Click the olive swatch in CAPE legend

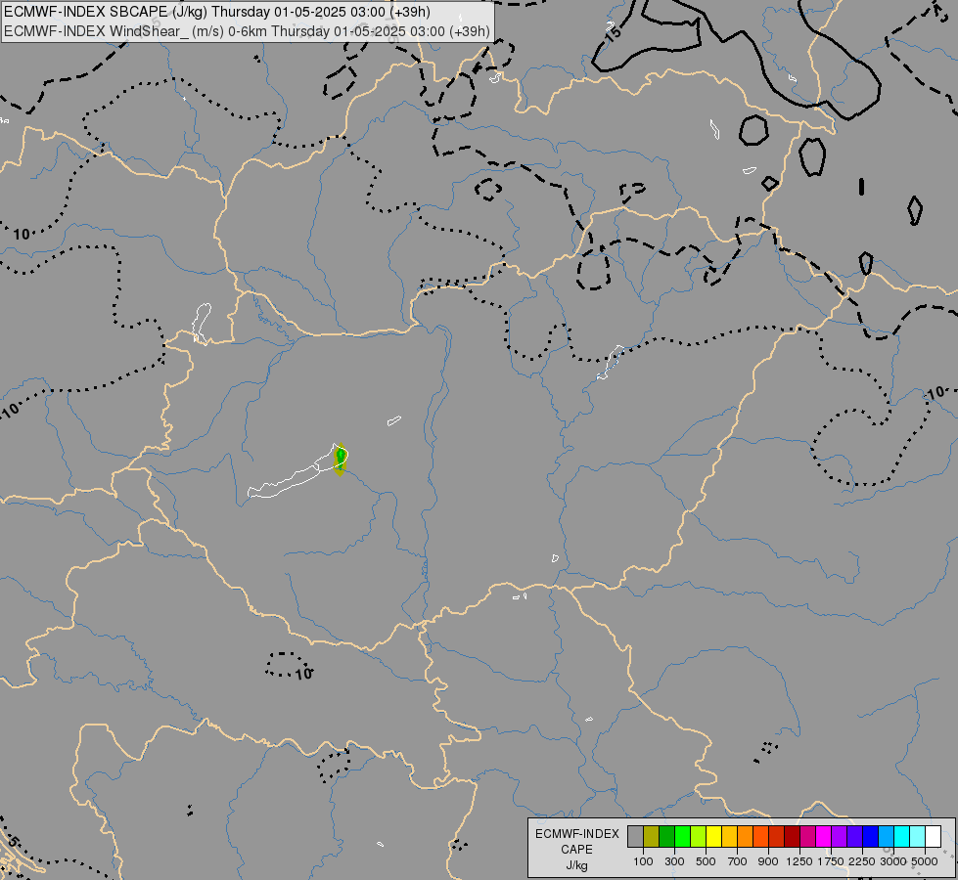pos(652,837)
